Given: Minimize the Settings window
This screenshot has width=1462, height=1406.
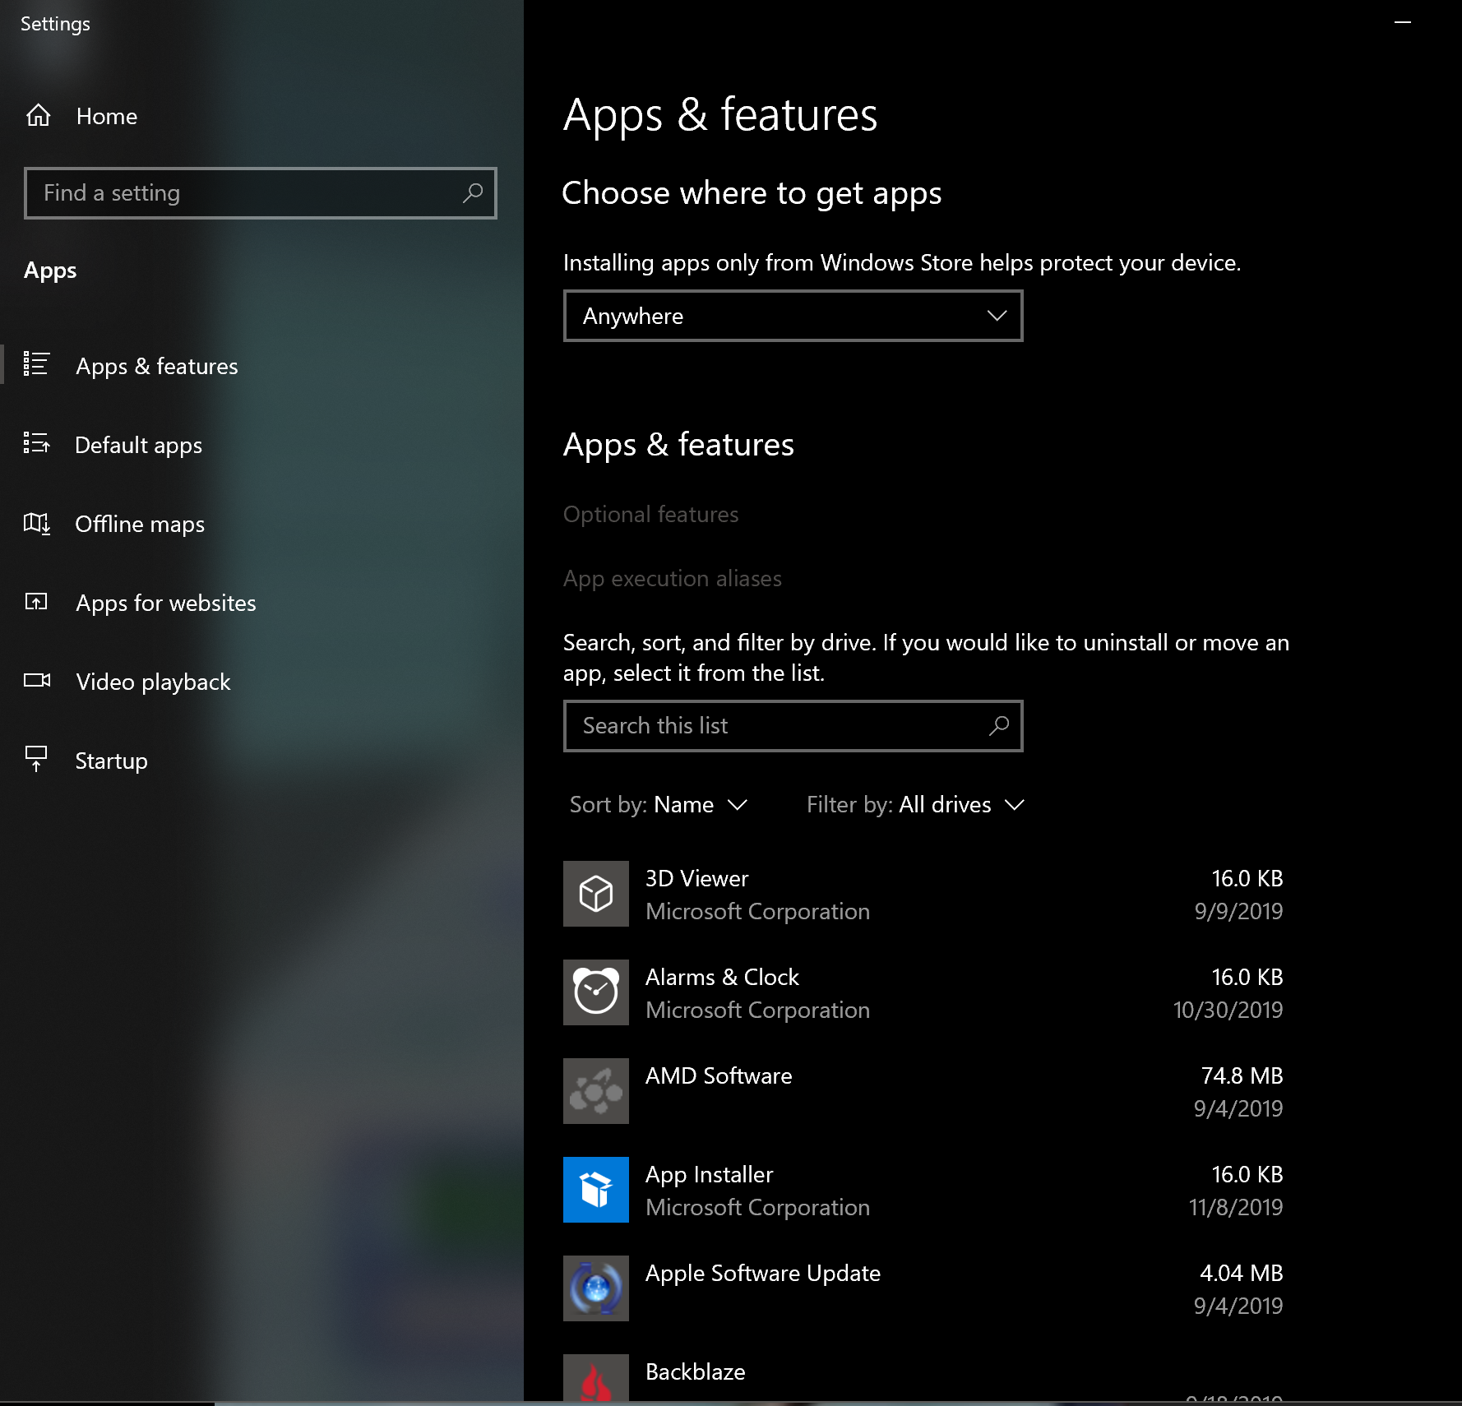Looking at the screenshot, I should click(1403, 23).
